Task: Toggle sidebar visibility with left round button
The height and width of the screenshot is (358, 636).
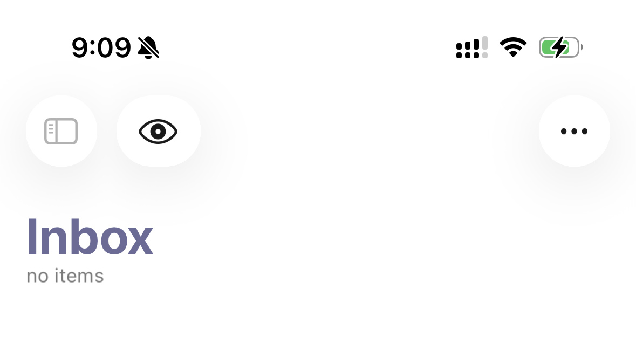Action: click(61, 131)
